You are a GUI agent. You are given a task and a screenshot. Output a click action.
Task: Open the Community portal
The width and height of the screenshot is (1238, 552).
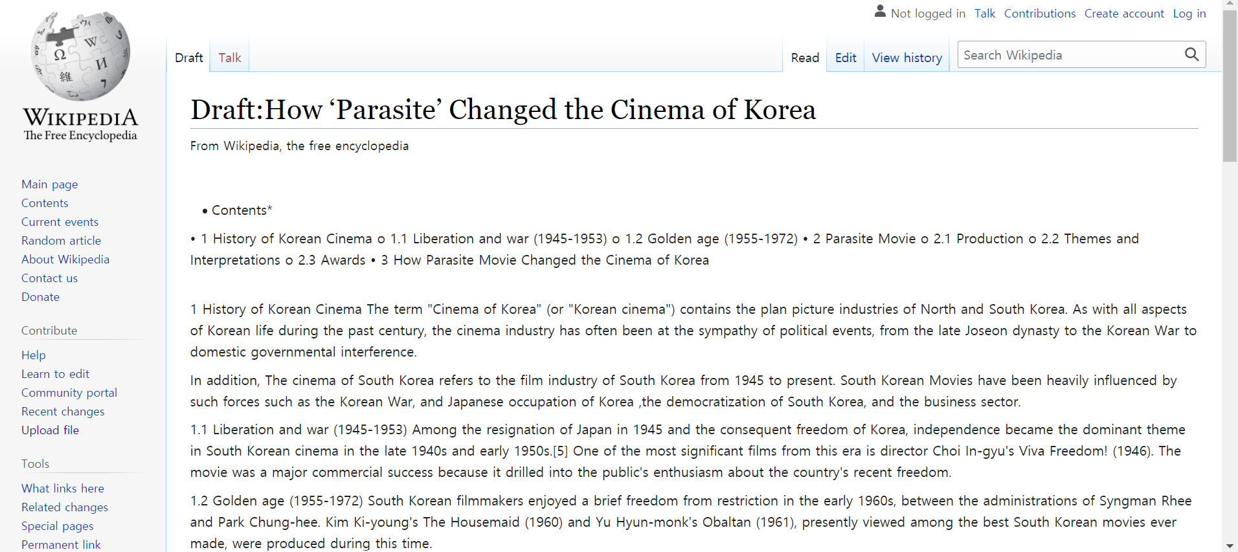coord(69,393)
